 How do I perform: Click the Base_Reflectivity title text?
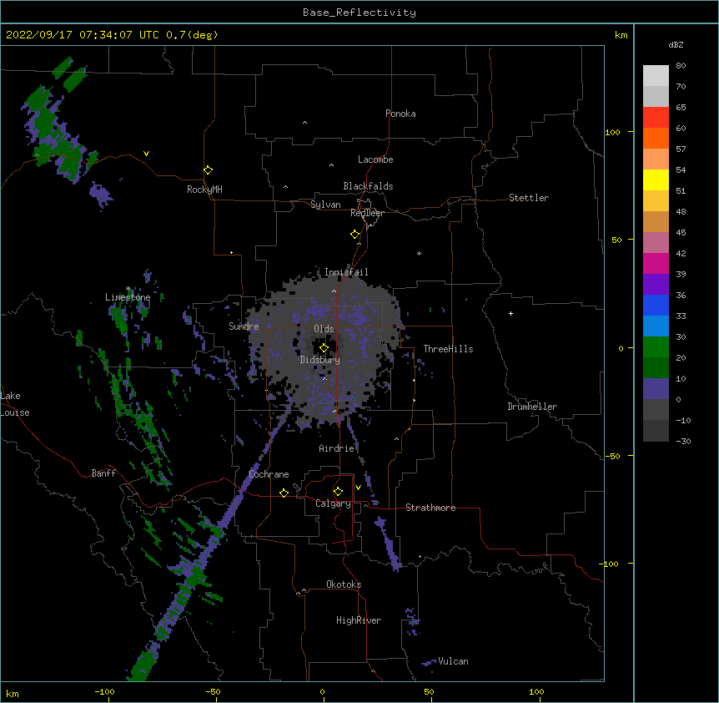pos(359,13)
